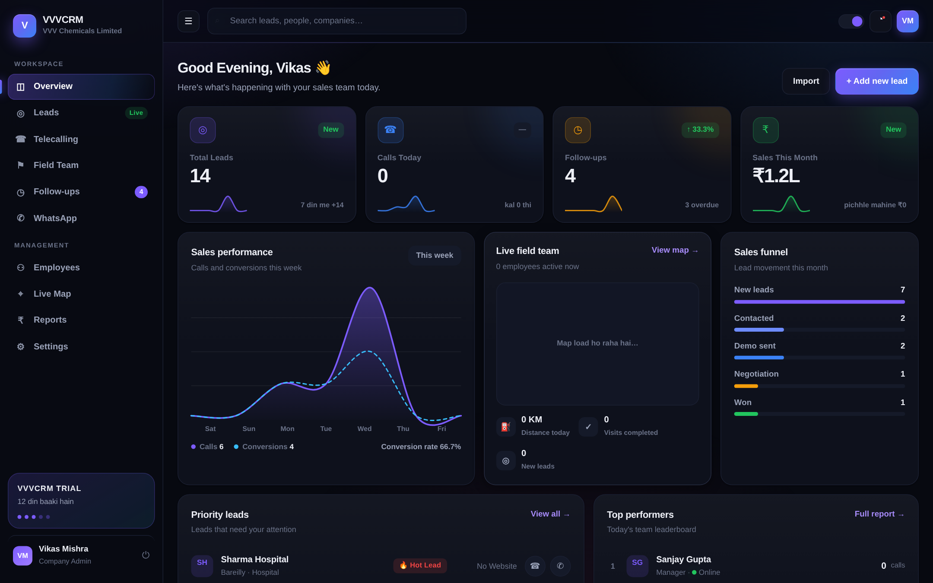Click the Distance today fuel icon
The image size is (933, 583).
point(506,427)
